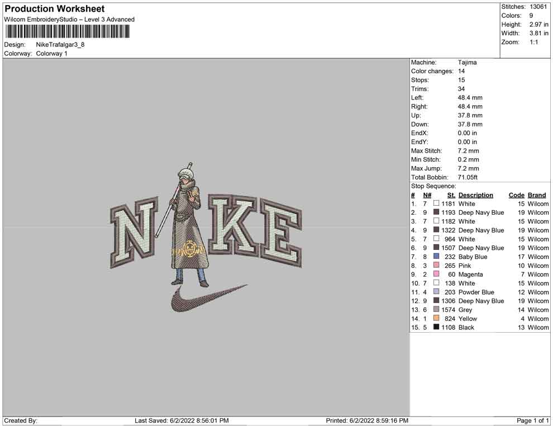Select the Black swatch at stop 15
Viewport: 553px width, 426px height.
(x=436, y=327)
